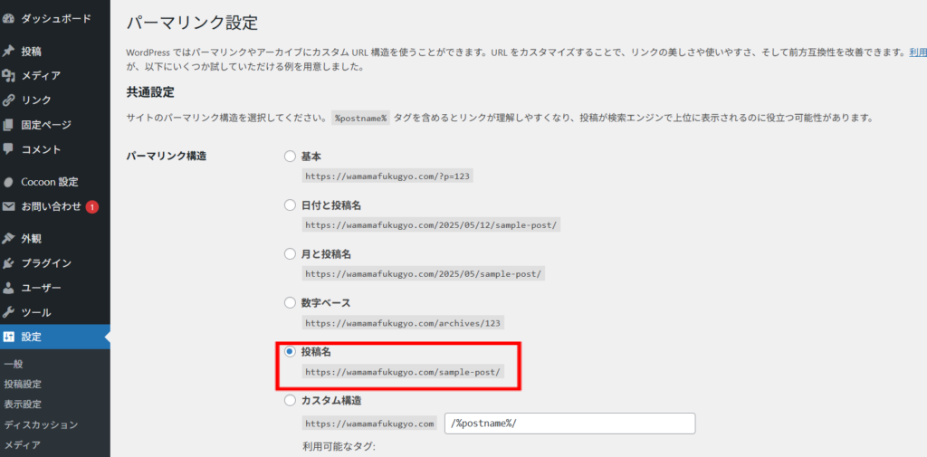Select the 日付と投稿名 radio button
This screenshot has height=457, width=927.
[x=290, y=205]
